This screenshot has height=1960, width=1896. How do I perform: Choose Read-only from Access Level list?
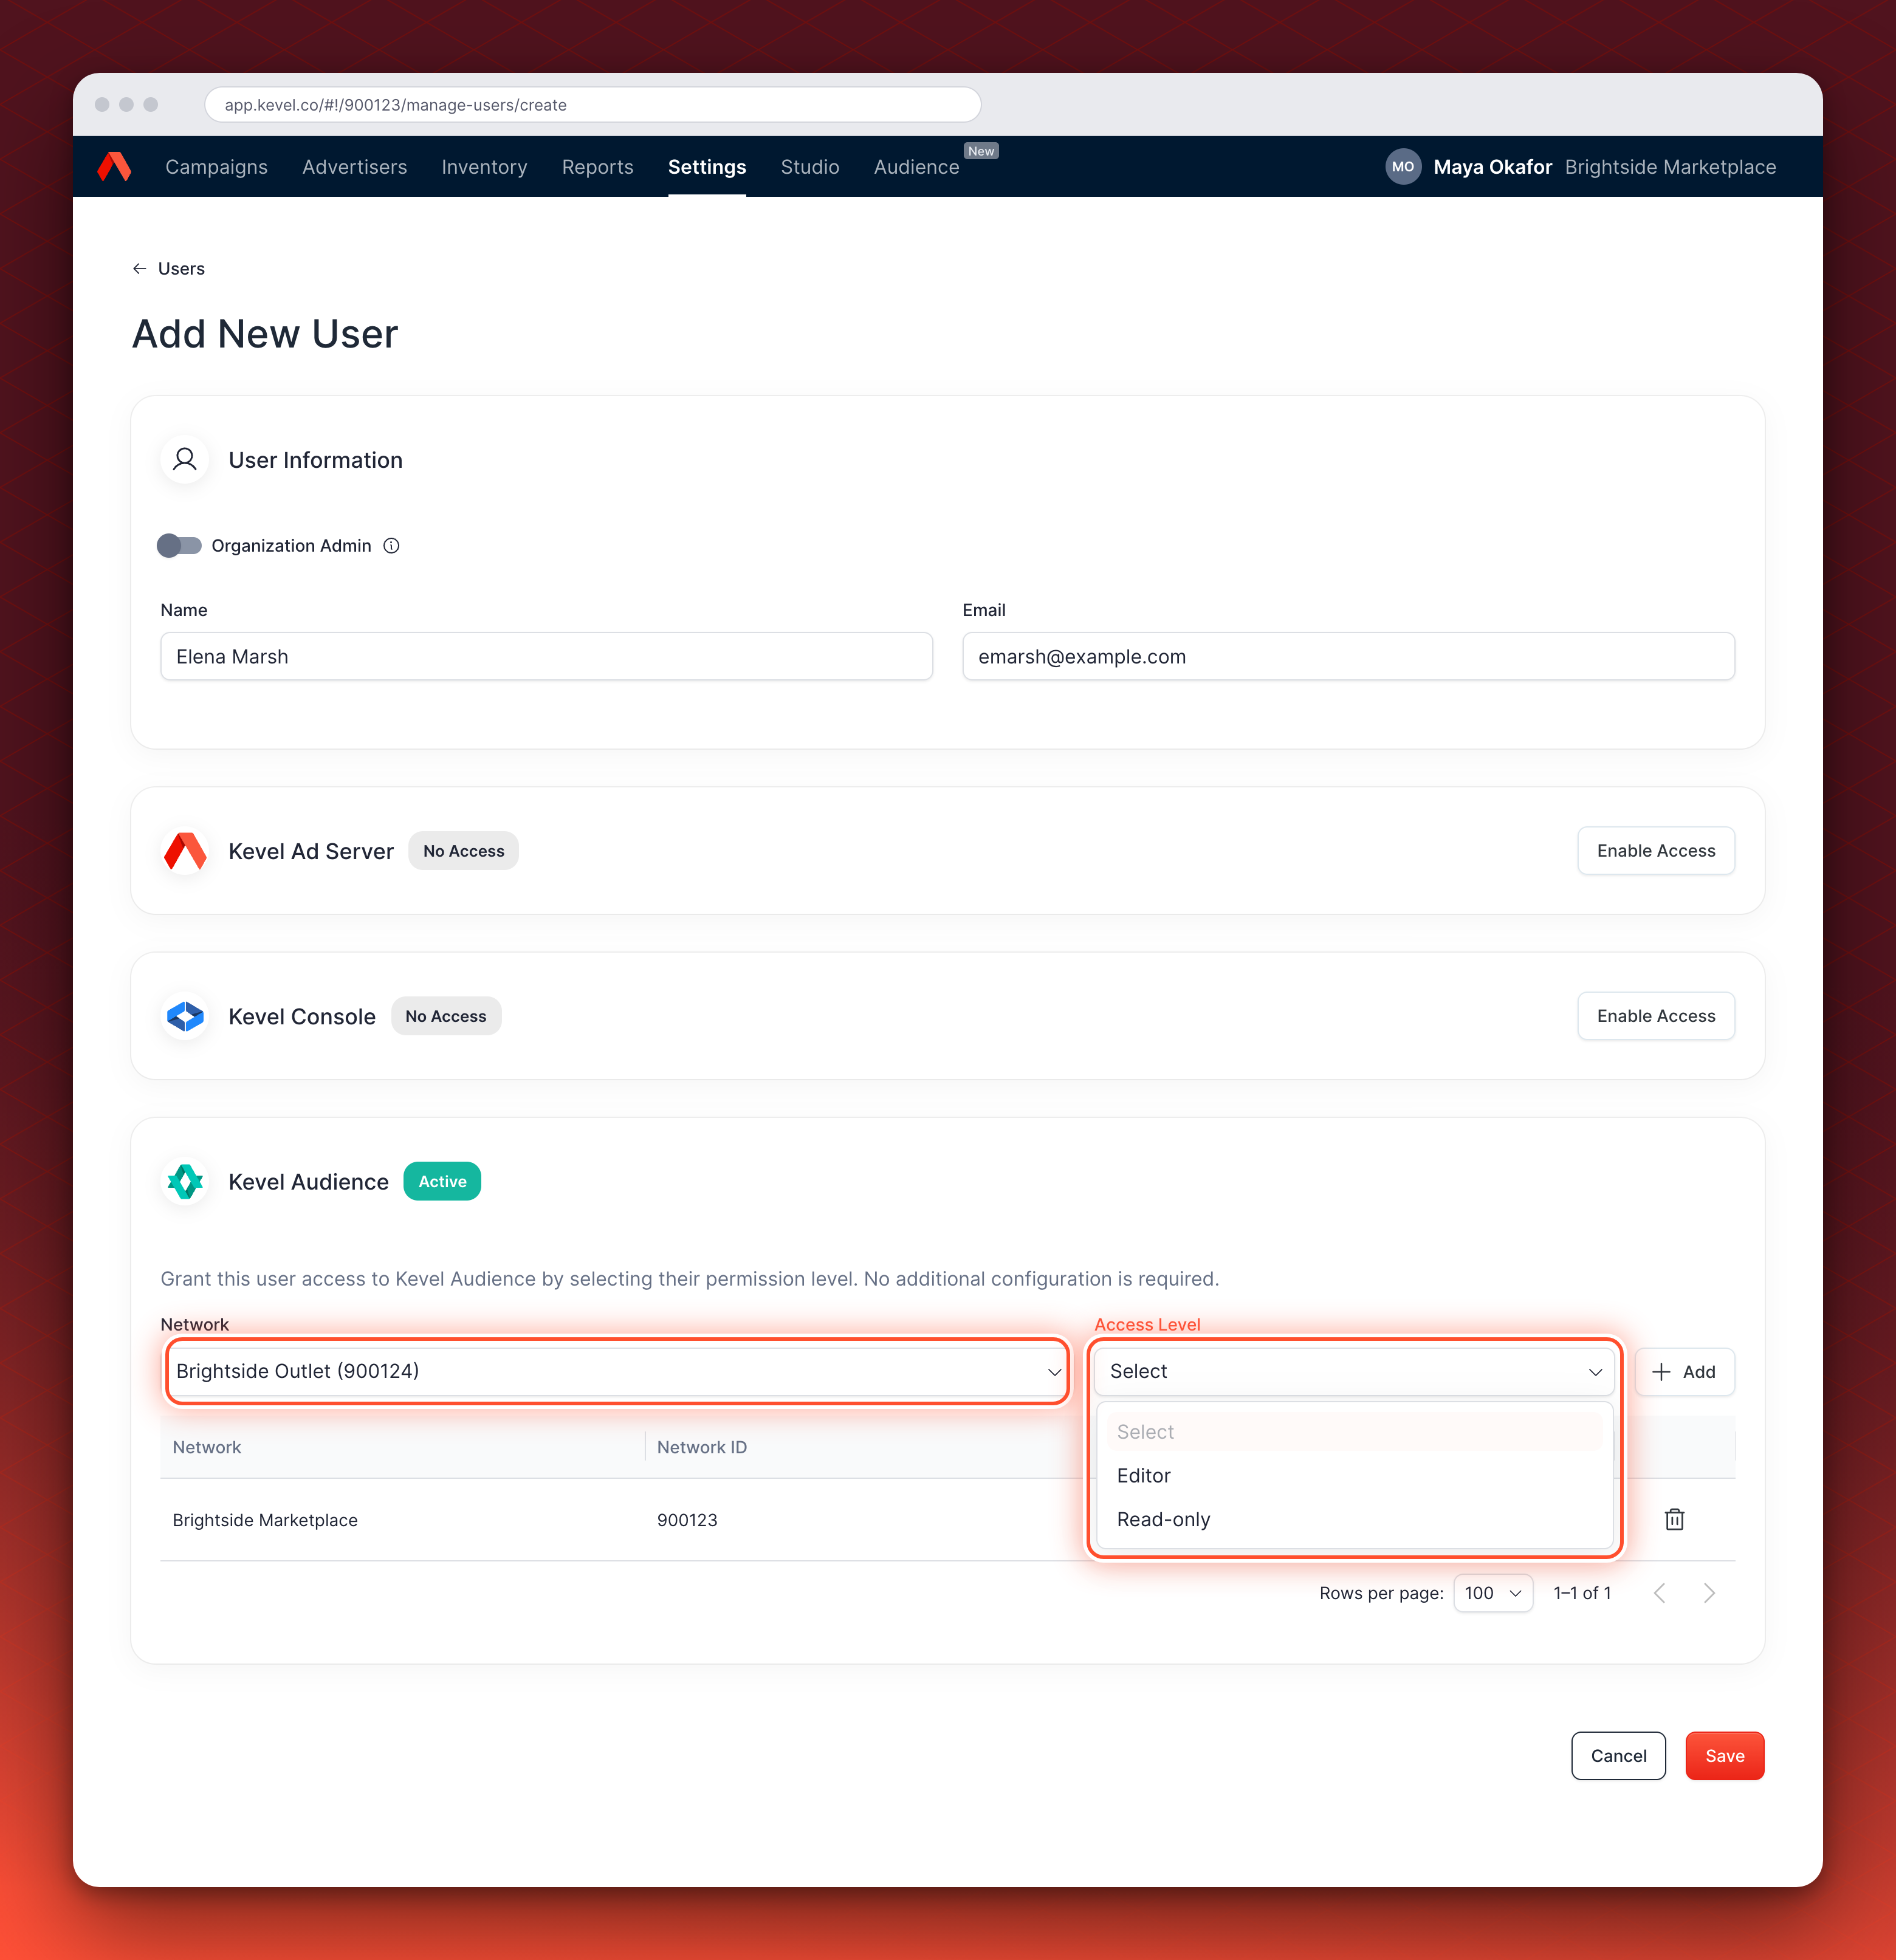click(1354, 1520)
